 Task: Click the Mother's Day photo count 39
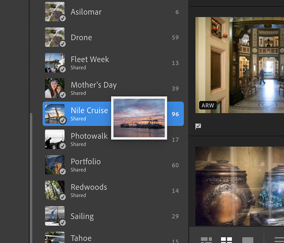point(175,88)
